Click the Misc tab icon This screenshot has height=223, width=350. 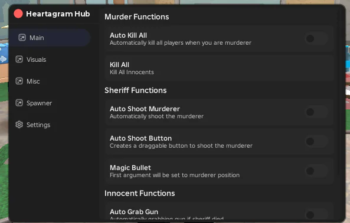19,81
